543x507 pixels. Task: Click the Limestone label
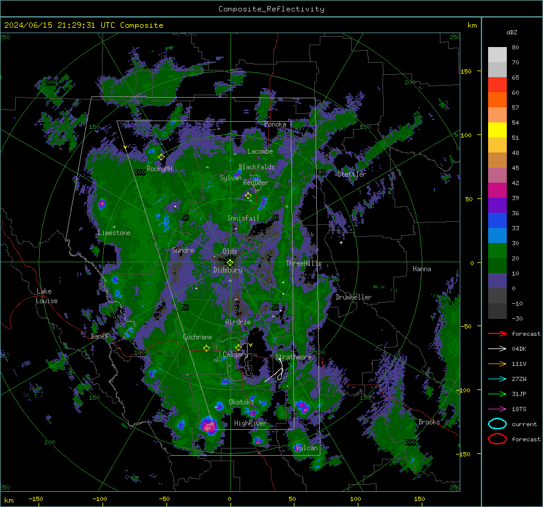pyautogui.click(x=114, y=233)
